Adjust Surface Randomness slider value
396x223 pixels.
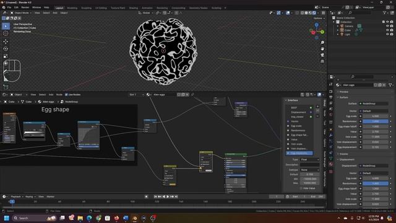click(376, 121)
